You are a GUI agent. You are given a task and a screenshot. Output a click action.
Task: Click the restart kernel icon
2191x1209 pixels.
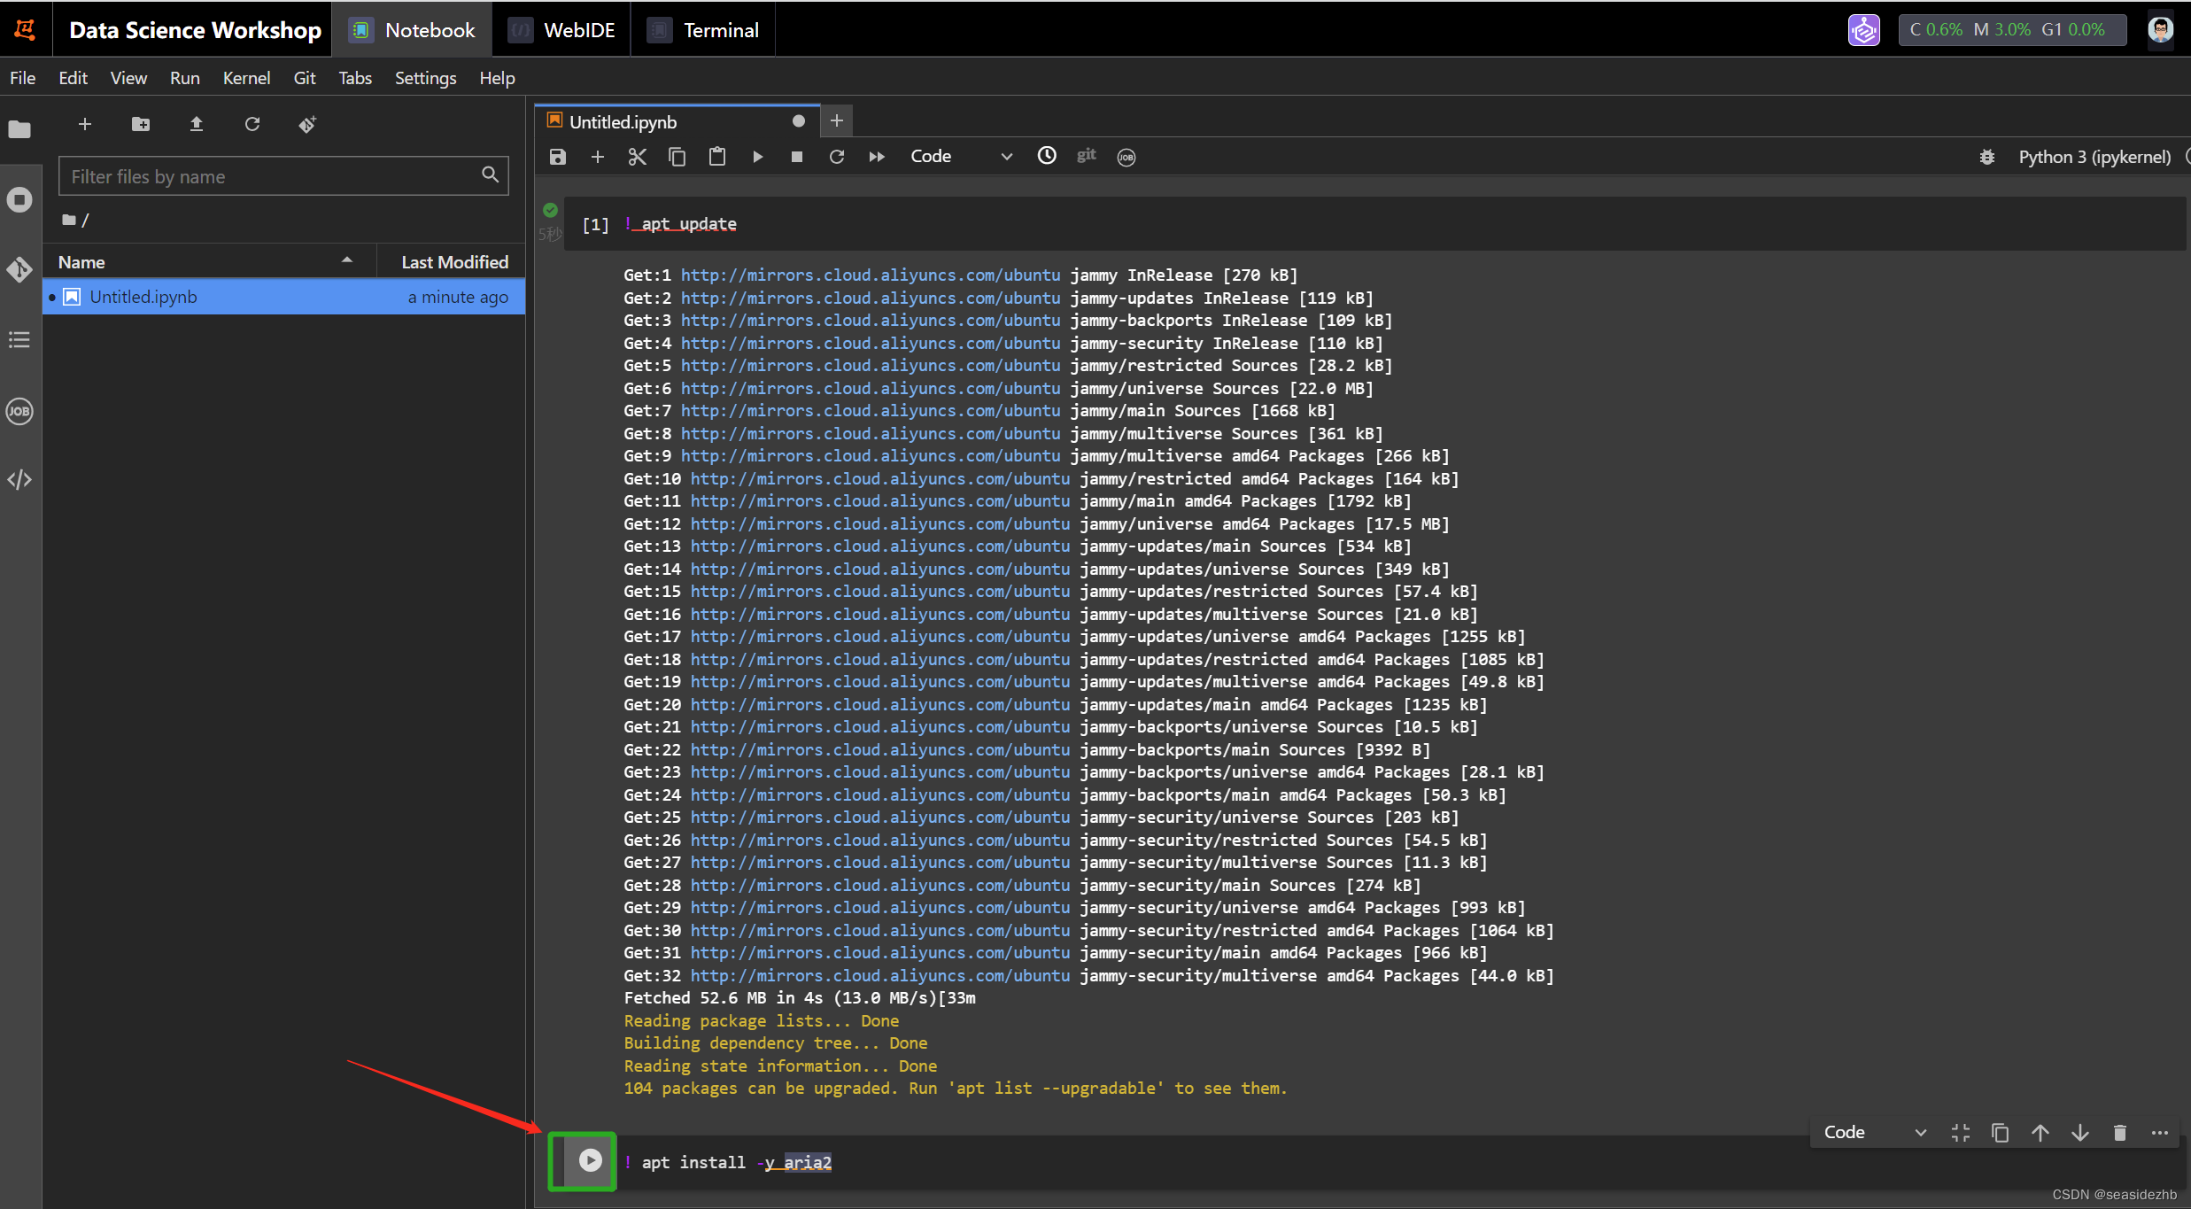click(x=837, y=155)
